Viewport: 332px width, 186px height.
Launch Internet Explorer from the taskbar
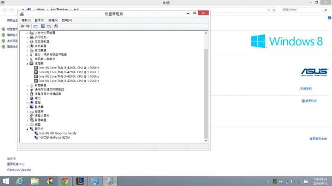coord(20,181)
